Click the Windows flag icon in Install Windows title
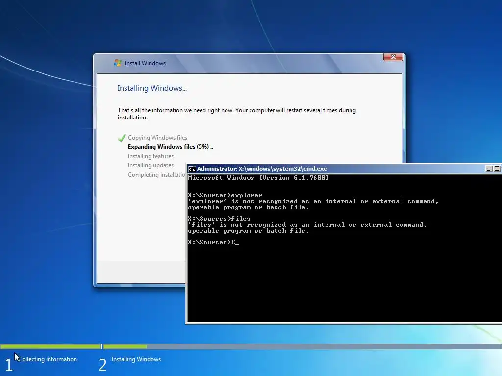The width and height of the screenshot is (502, 376). coord(118,63)
